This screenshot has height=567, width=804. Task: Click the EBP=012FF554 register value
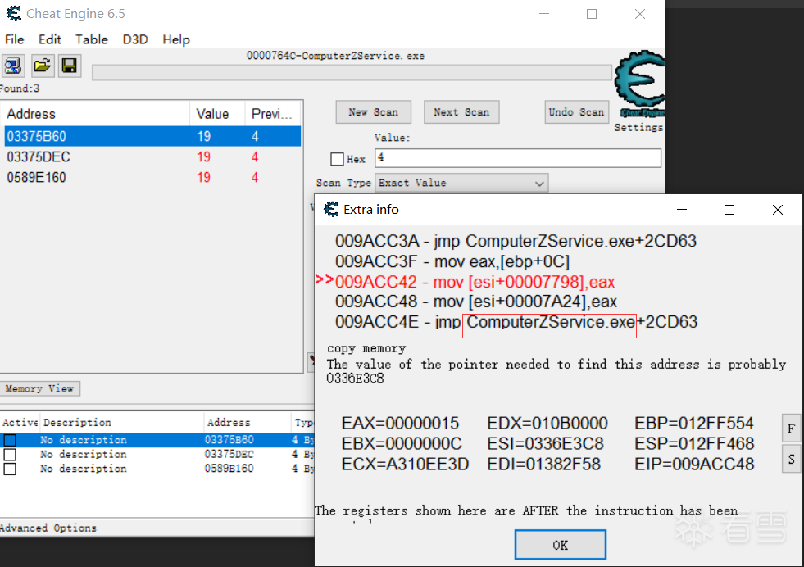point(693,424)
